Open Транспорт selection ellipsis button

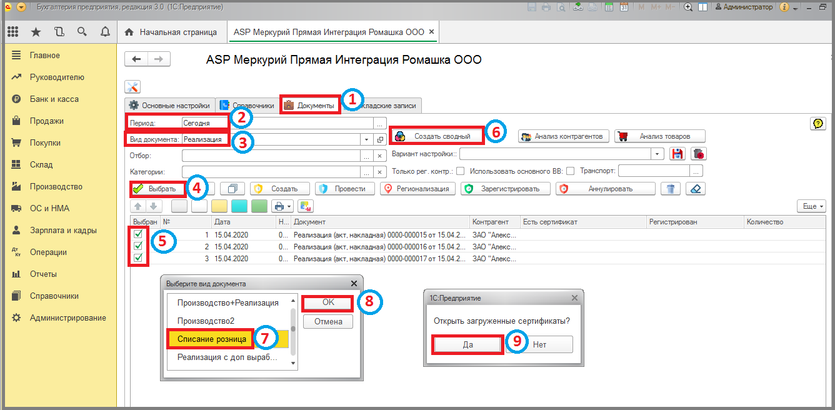(696, 171)
